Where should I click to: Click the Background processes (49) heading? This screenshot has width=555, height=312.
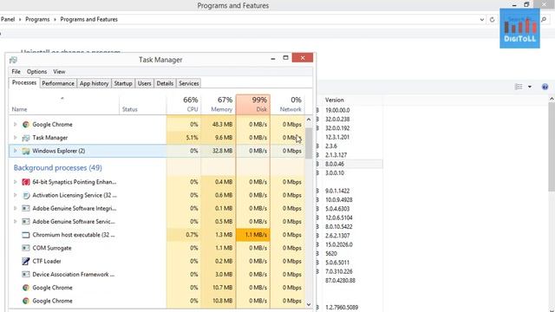[58, 167]
